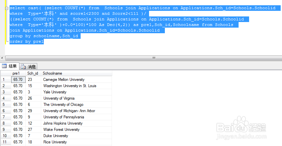This screenshot has width=282, height=146.
Task: Select the Schoolname column header
Action: point(76,73)
